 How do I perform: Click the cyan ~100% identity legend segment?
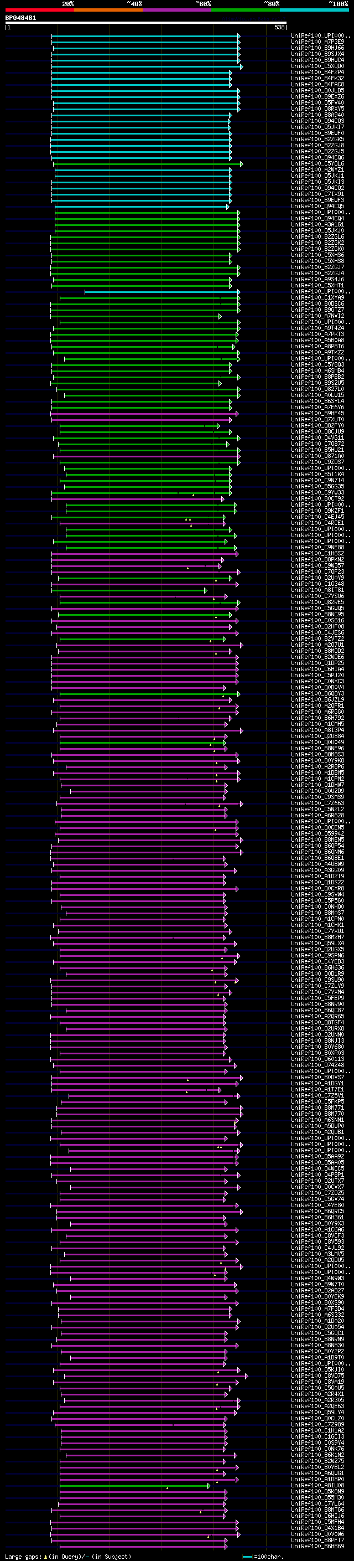[314, 11]
